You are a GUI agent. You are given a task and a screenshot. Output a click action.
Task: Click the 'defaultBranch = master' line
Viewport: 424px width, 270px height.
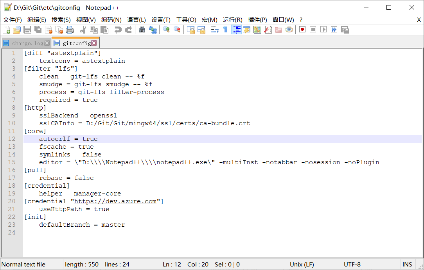click(82, 225)
